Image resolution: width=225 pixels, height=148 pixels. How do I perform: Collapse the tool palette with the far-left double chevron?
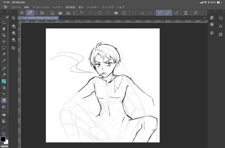coord(1,12)
